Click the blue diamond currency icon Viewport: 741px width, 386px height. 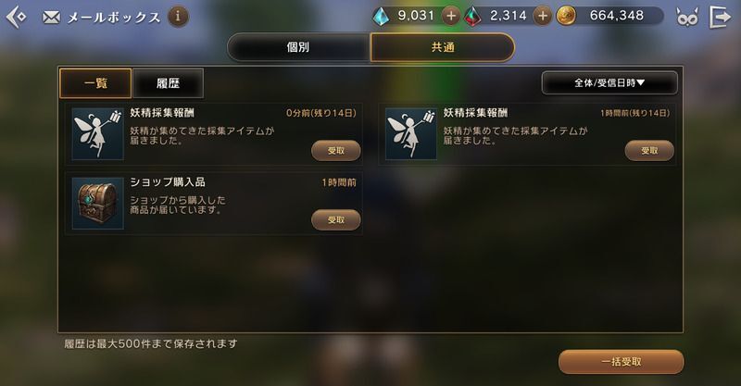click(381, 17)
